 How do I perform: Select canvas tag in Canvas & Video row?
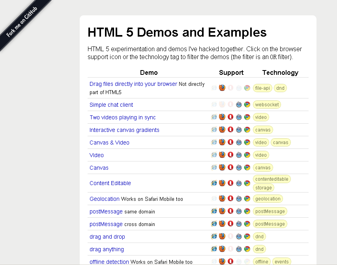pos(281,143)
